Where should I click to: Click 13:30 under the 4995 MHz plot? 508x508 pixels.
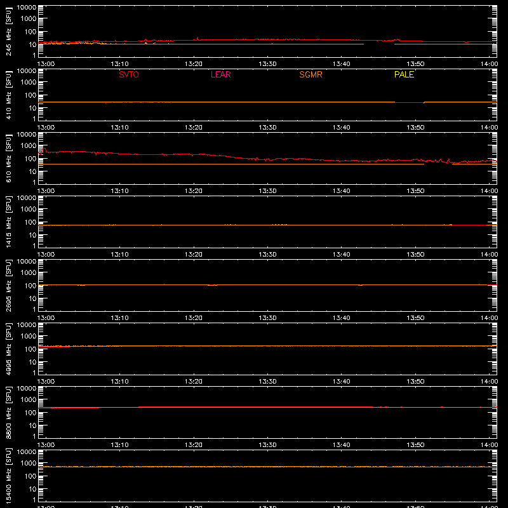point(267,382)
